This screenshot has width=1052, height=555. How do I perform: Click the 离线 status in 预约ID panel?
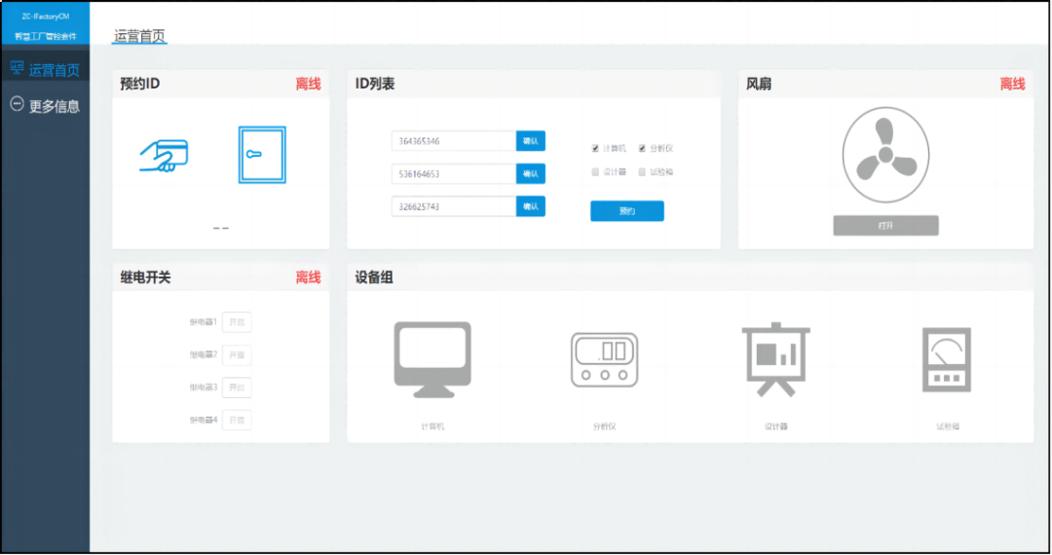pyautogui.click(x=309, y=84)
